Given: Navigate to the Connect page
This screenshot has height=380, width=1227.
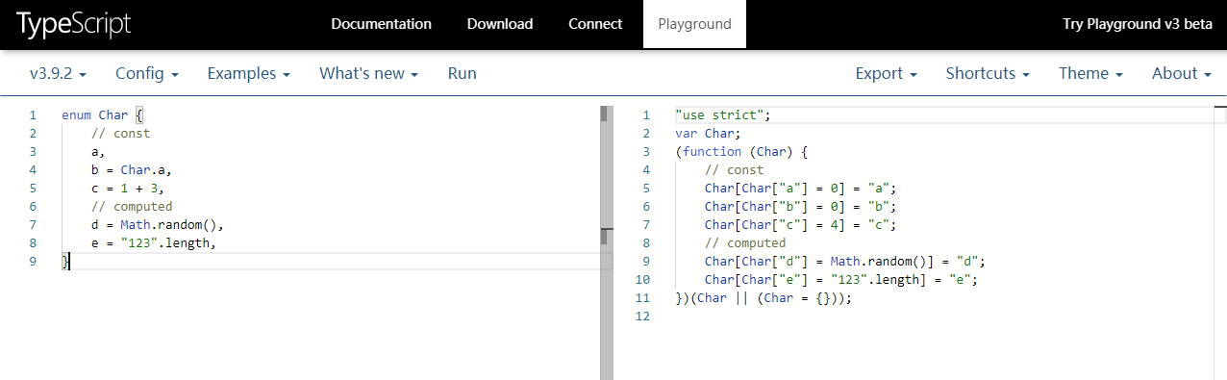Looking at the screenshot, I should coord(595,24).
